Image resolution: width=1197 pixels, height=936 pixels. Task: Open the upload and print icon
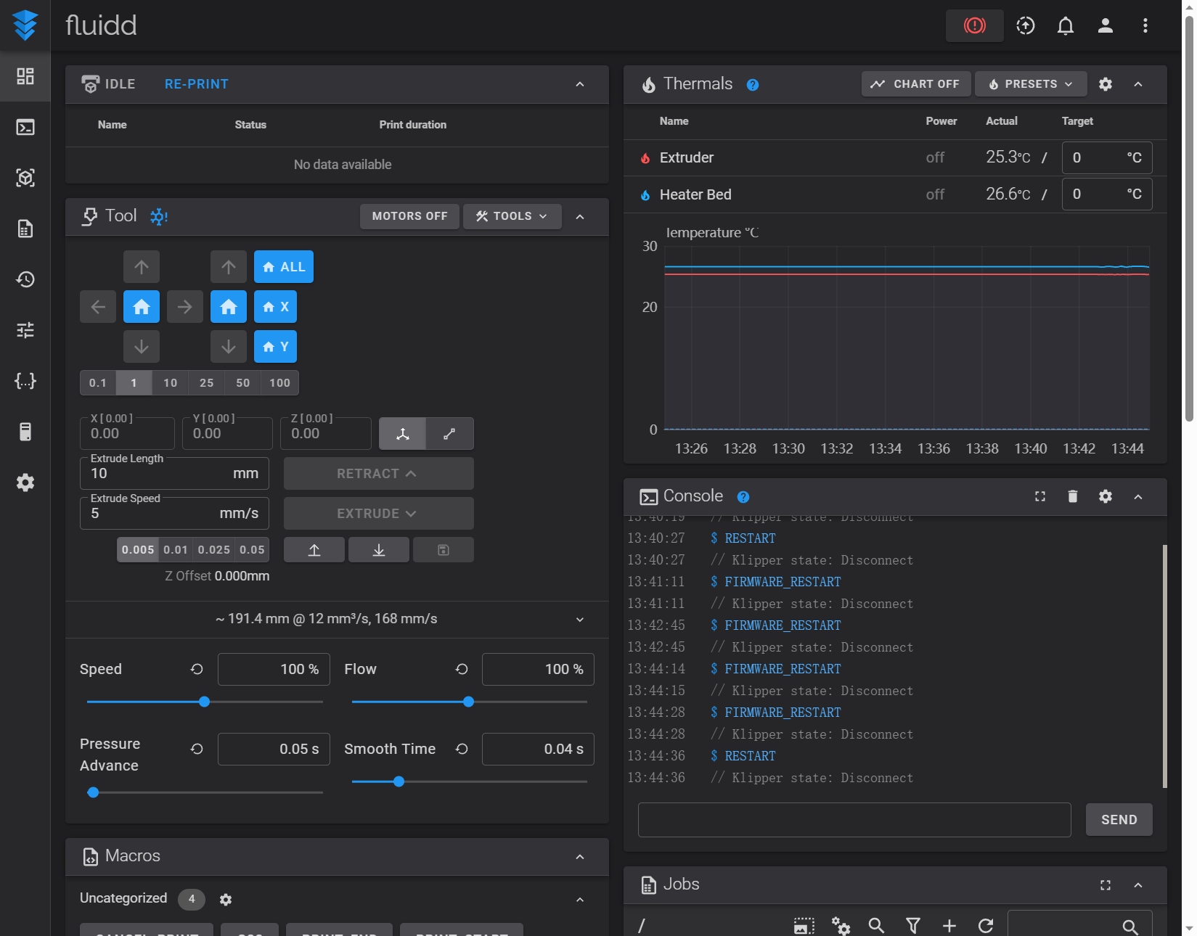[1025, 26]
